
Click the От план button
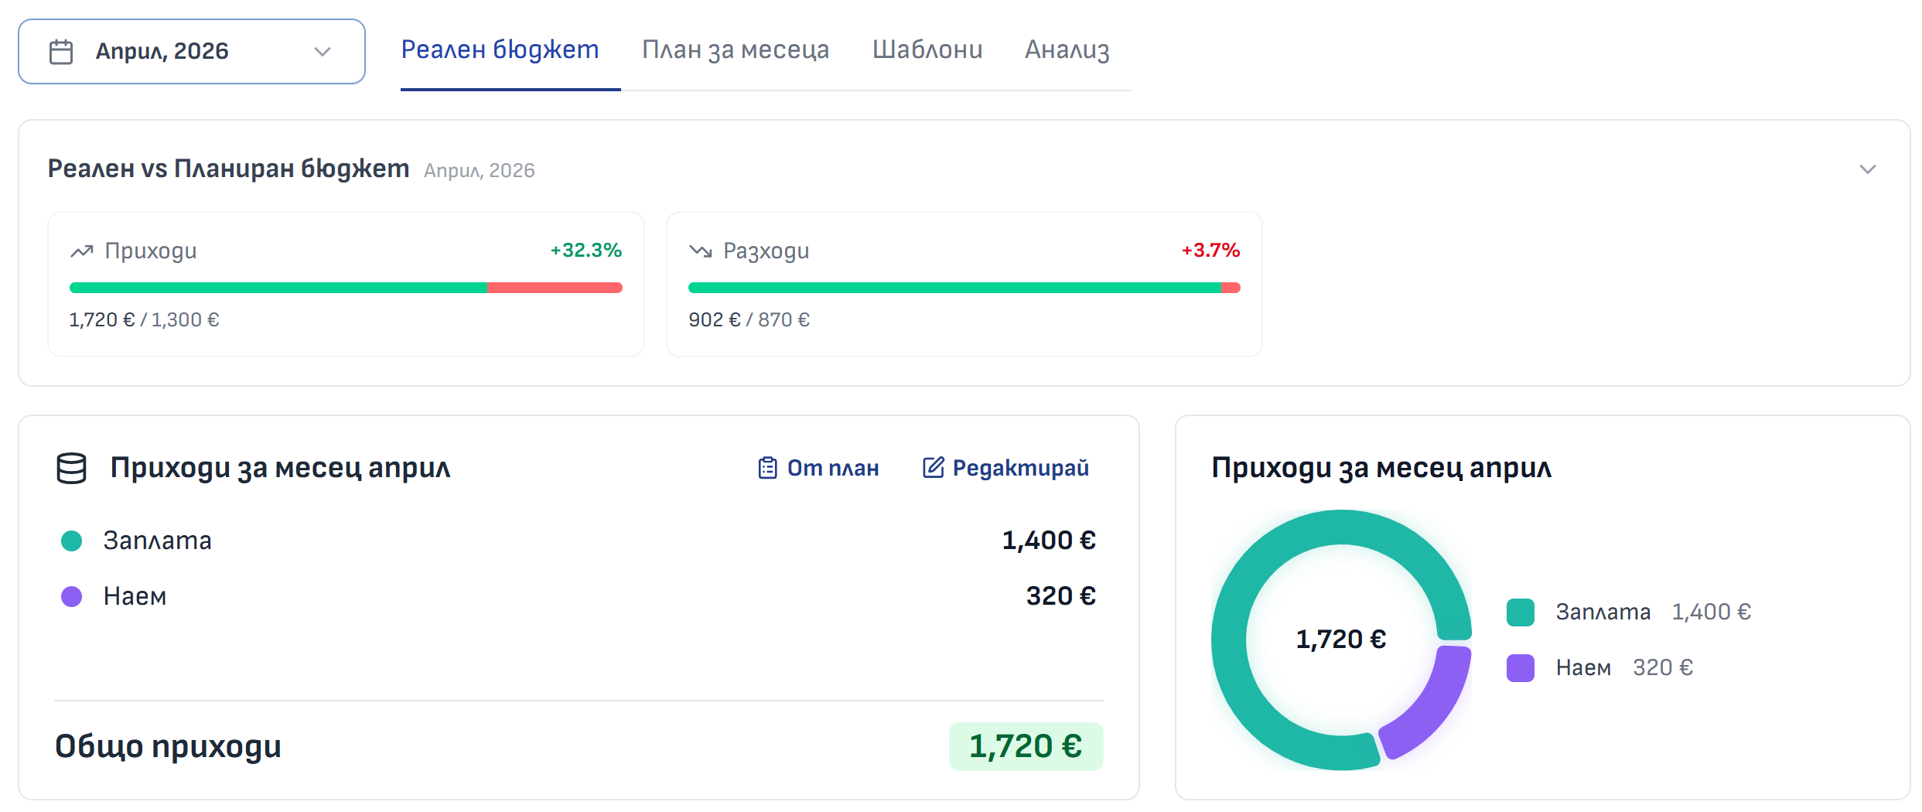[x=818, y=468]
